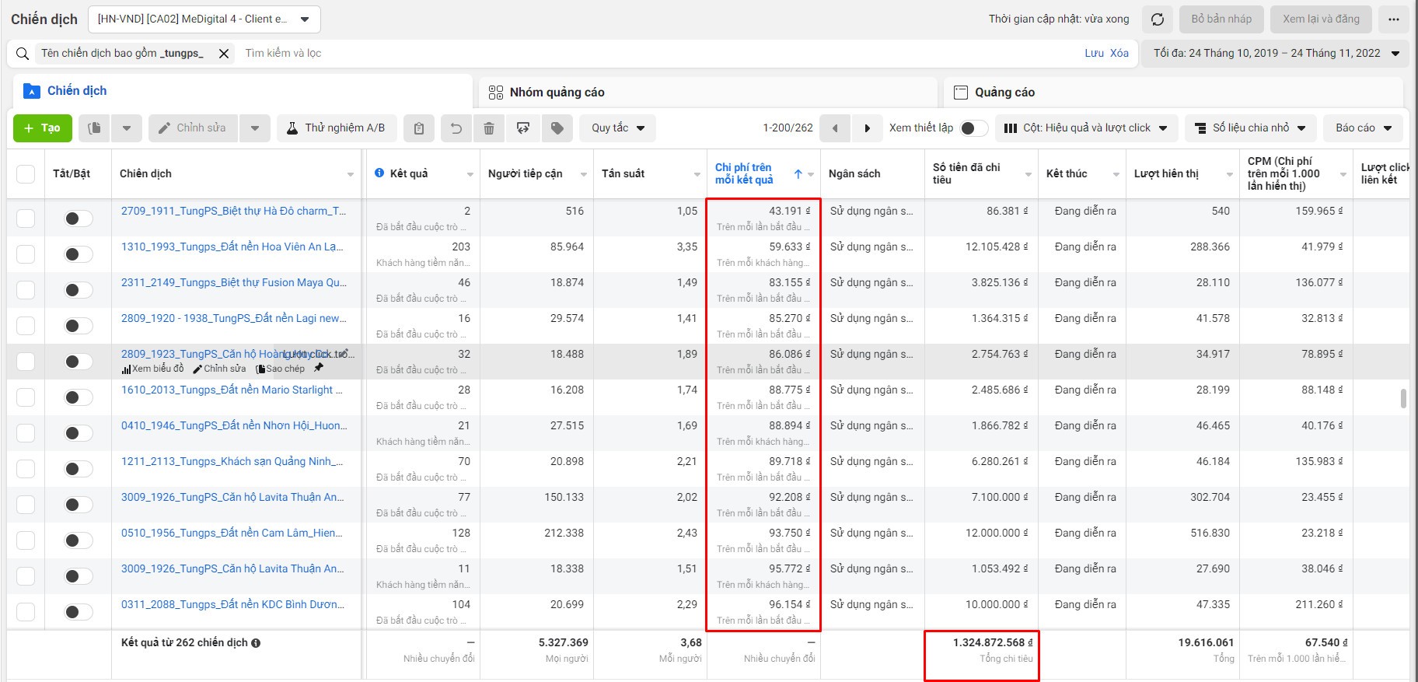Open the date range dropdown
The height and width of the screenshot is (682, 1418).
1276,54
